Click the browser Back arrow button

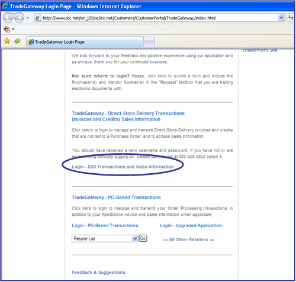8,18
